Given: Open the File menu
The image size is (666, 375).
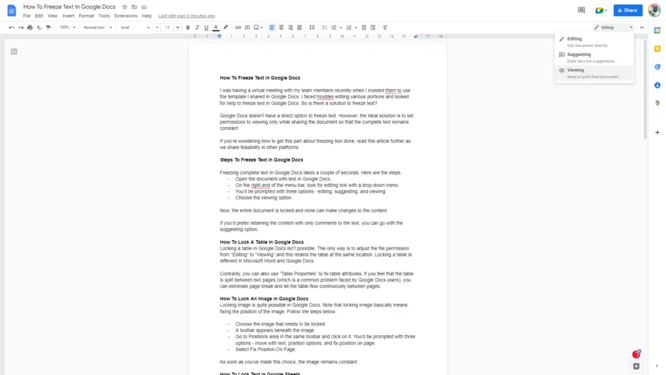Looking at the screenshot, I should (x=27, y=16).
